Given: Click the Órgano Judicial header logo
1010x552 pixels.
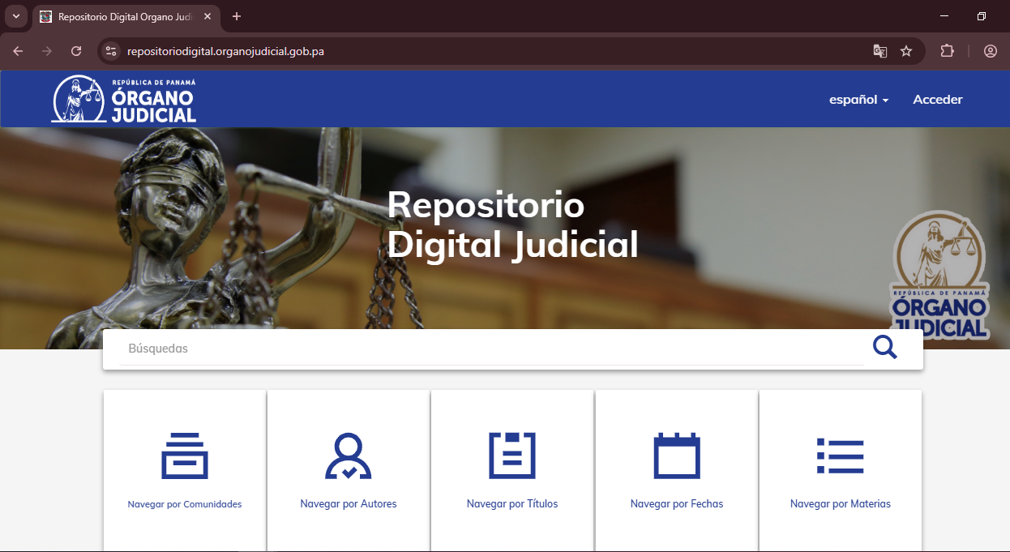Looking at the screenshot, I should click(x=124, y=100).
